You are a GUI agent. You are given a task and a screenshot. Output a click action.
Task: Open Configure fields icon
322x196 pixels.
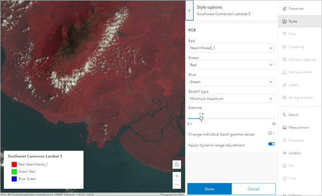click(x=284, y=72)
